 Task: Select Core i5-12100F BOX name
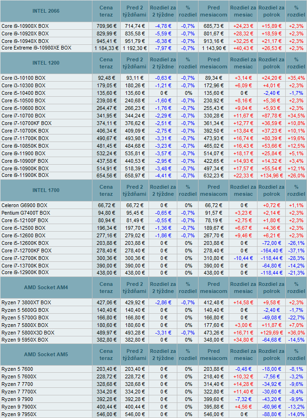25,220
